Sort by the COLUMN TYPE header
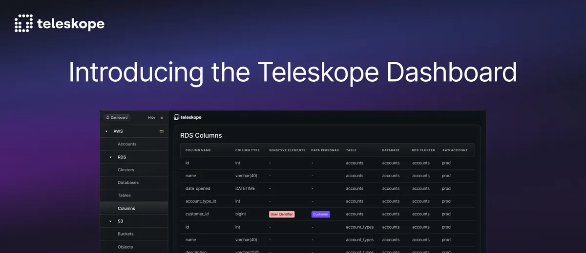Image resolution: width=586 pixels, height=253 pixels. point(248,150)
